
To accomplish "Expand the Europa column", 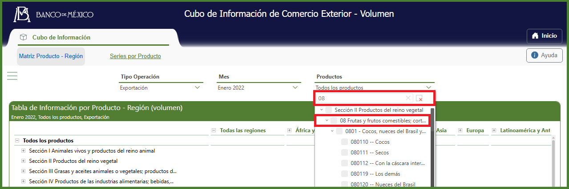I will point(460,130).
